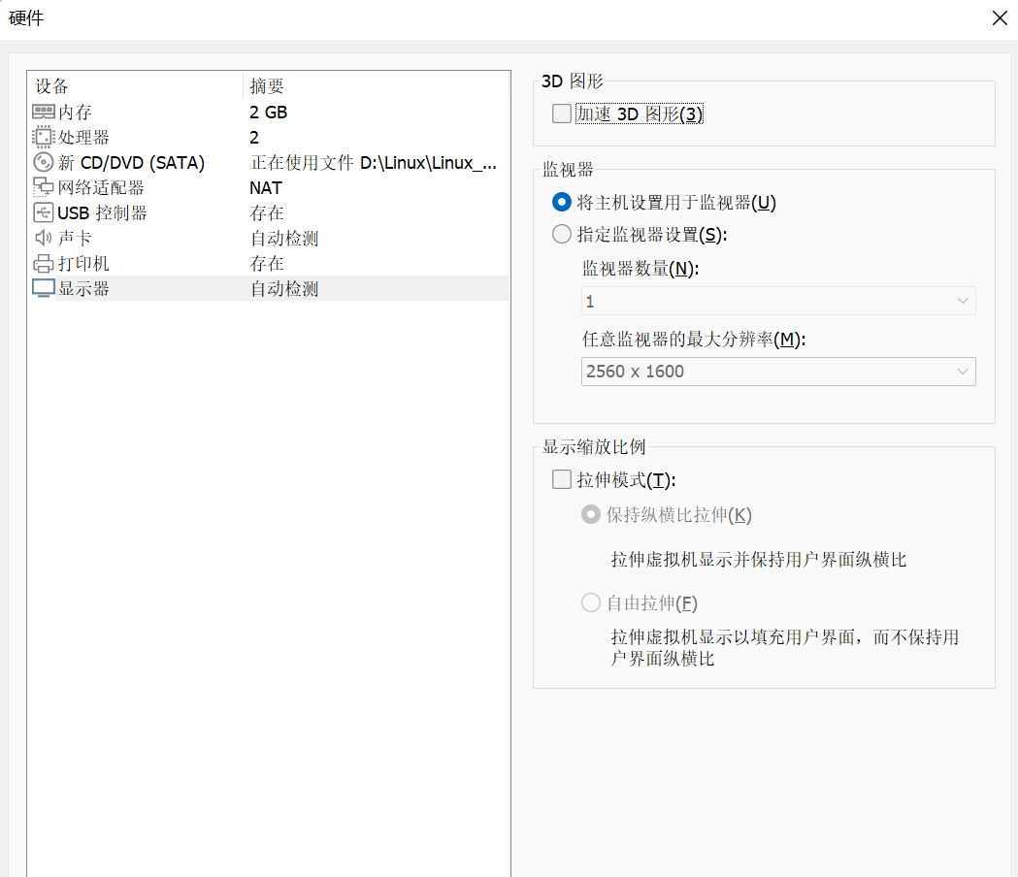1018x877 pixels.
Task: Click the memory (内存) device icon
Action: click(x=44, y=112)
